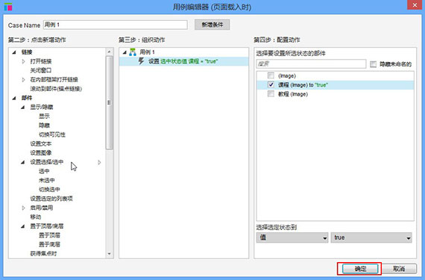Select the 未选中 action
Image resolution: width=425 pixels, height=280 pixels.
point(47,181)
